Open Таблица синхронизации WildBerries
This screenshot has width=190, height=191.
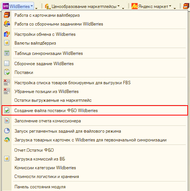pos(95,53)
